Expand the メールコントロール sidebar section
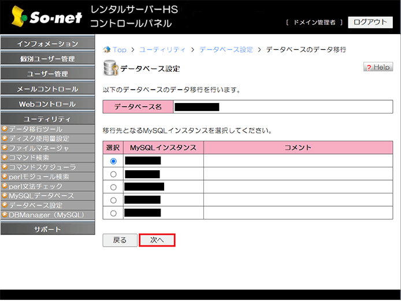 tap(47, 89)
